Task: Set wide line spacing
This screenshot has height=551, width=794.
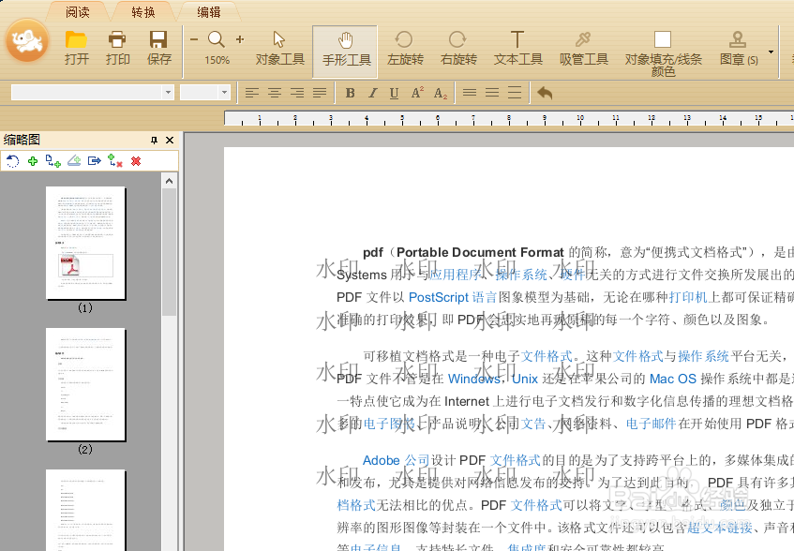Action: [515, 93]
